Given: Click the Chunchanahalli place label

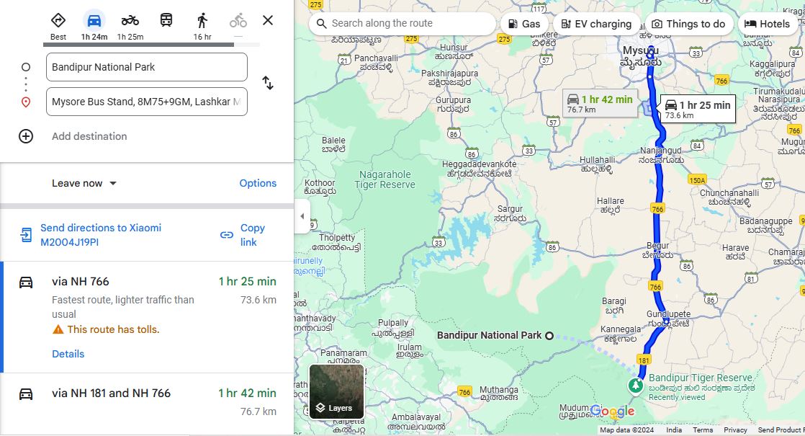Looking at the screenshot, I should tap(729, 193).
